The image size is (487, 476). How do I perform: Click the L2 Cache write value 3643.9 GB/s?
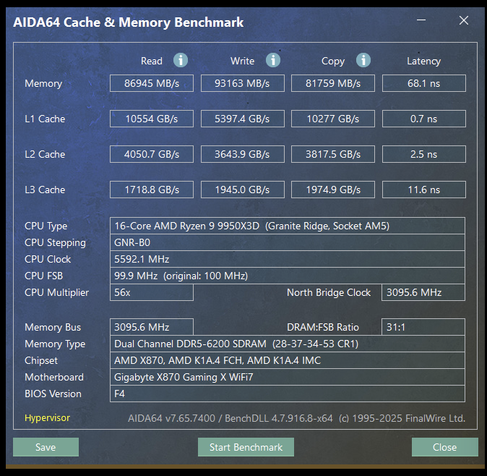[243, 154]
